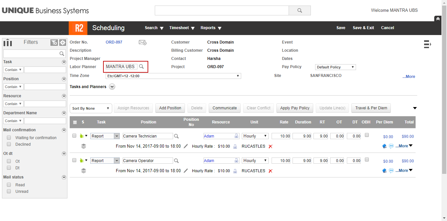Image resolution: width=447 pixels, height=221 pixels.
Task: Click the Filters settings gear icon
Action: 62,43
